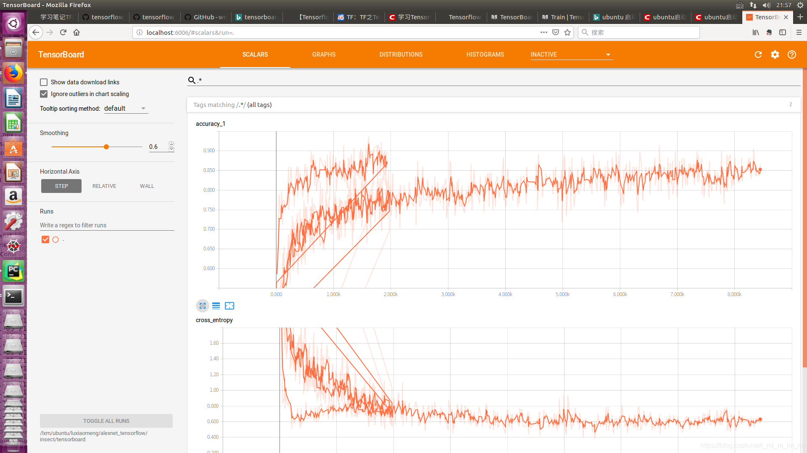The height and width of the screenshot is (453, 807).
Task: Fit accuracy_1 chart domain to data
Action: [x=229, y=306]
